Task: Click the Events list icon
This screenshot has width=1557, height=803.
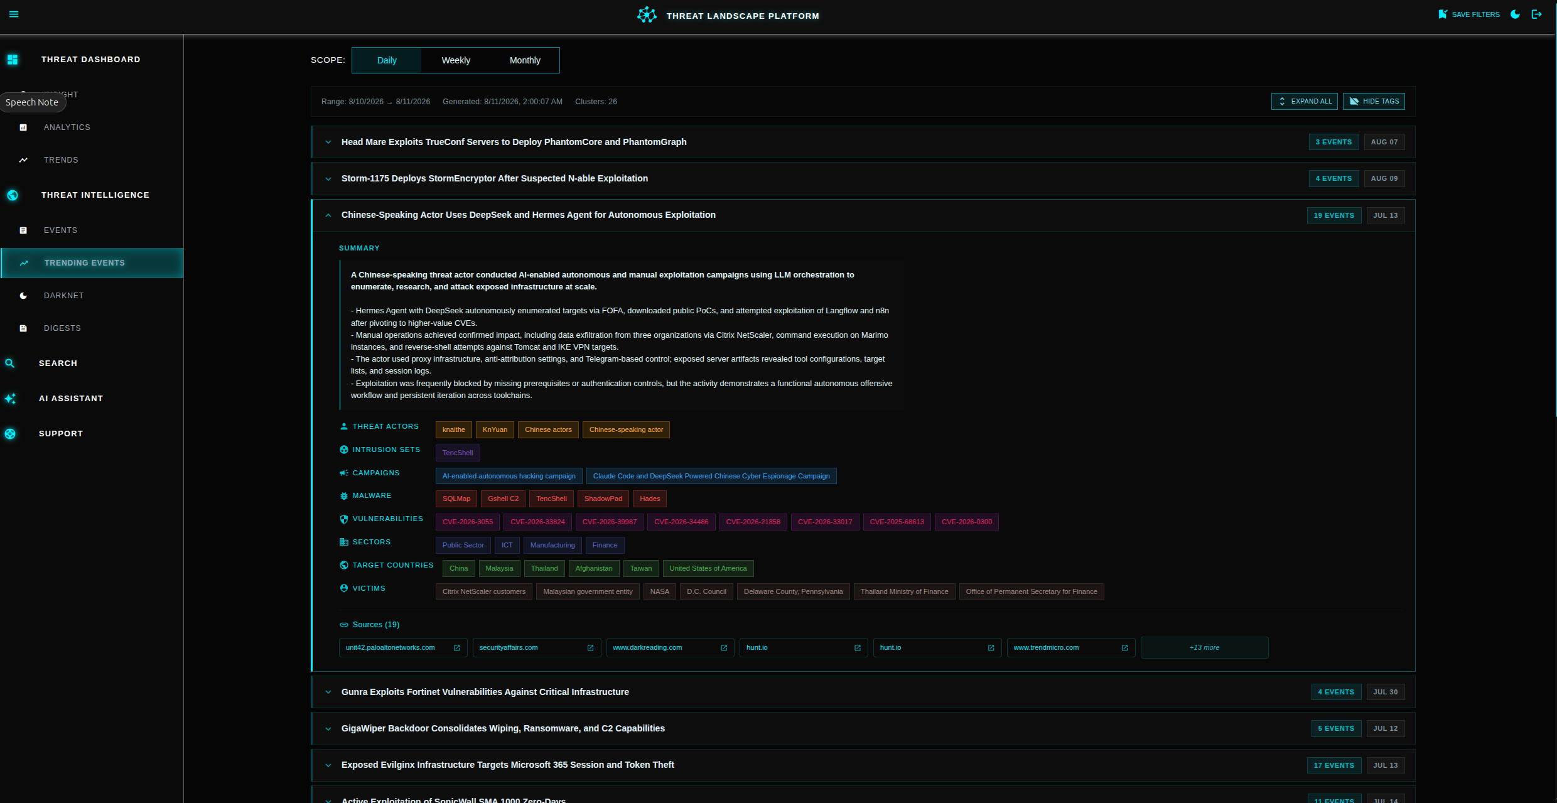Action: click(x=23, y=230)
